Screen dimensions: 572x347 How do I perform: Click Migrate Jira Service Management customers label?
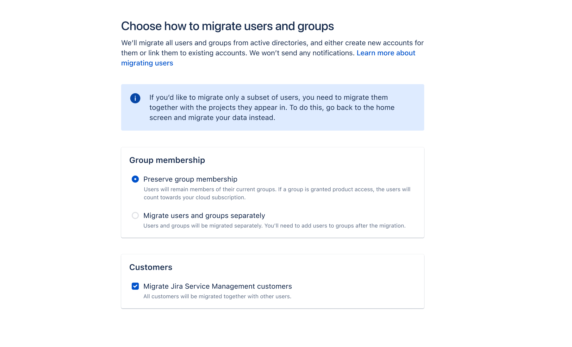pos(217,286)
